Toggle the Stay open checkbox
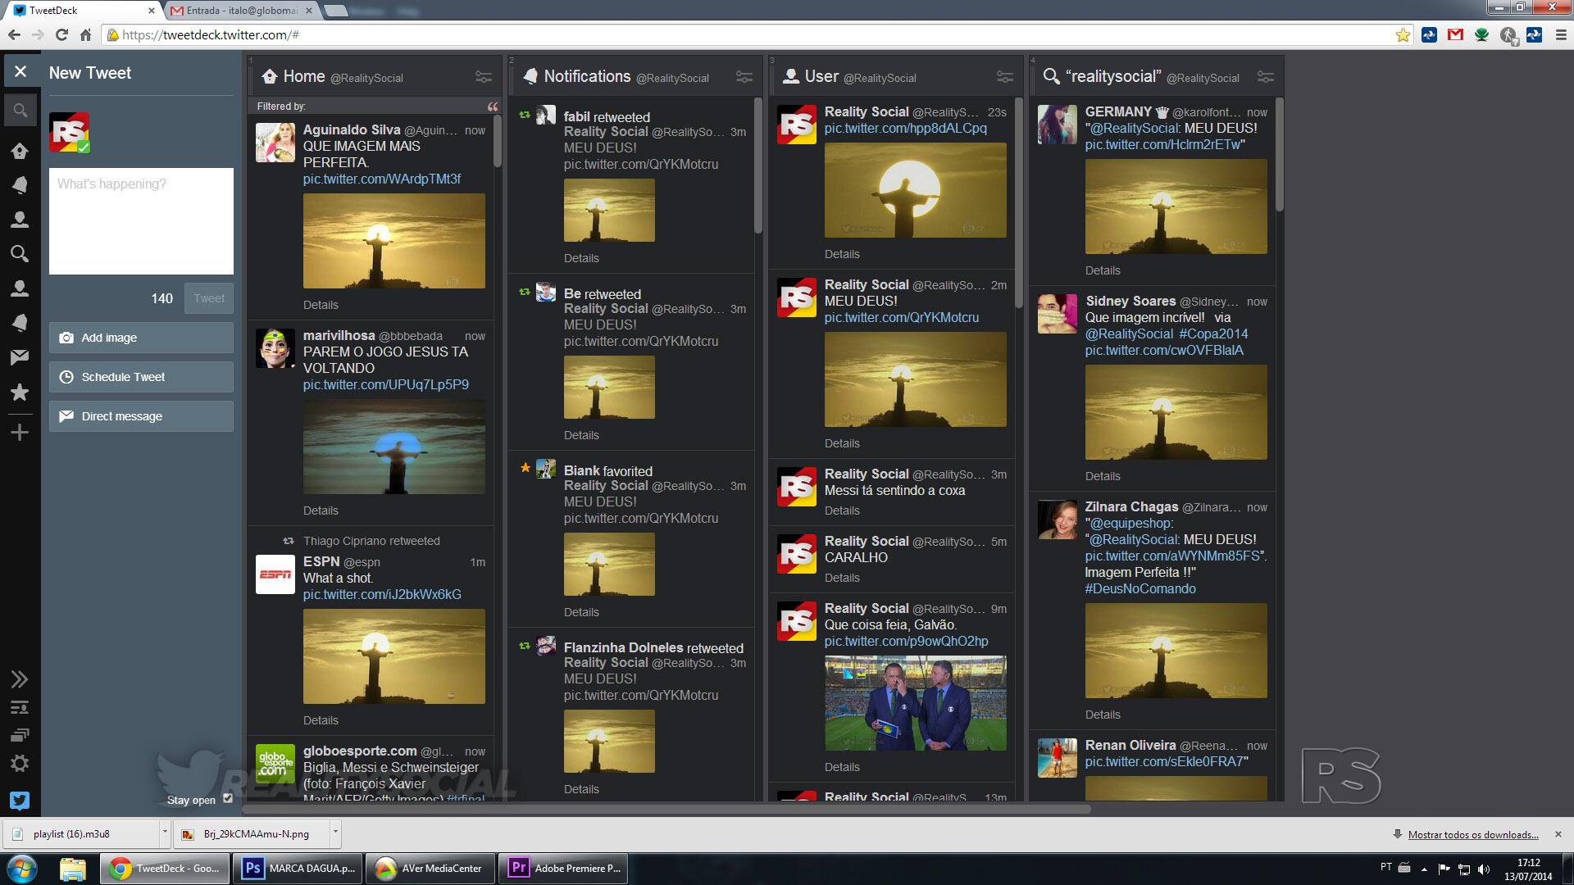This screenshot has height=885, width=1574. (x=228, y=799)
